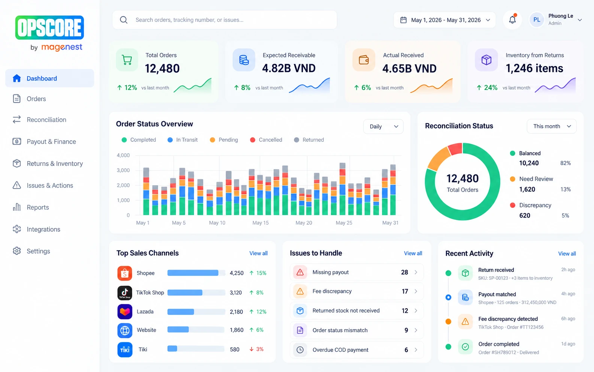Screen dimensions: 594x372
Task: Click the Total Orders cart icon
Action: [x=127, y=60]
